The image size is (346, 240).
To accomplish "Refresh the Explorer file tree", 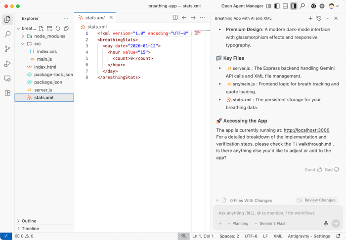I will (58, 29).
